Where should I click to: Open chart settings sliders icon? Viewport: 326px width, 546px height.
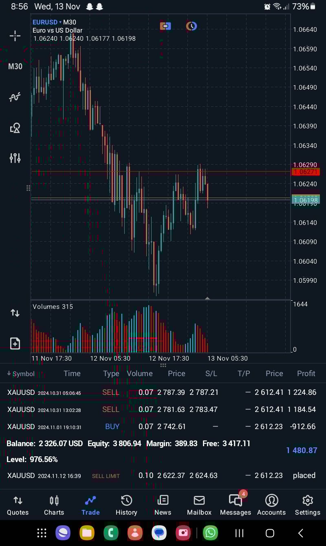click(x=15, y=158)
